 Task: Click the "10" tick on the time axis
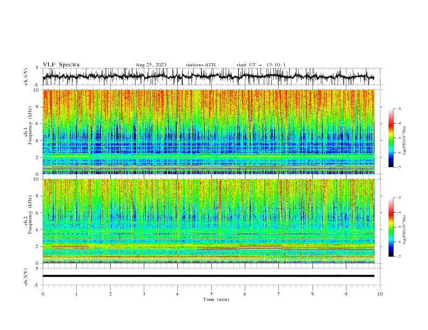point(380,294)
